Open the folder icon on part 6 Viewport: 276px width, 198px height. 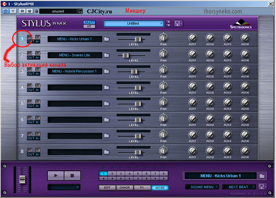pyautogui.click(x=106, y=120)
